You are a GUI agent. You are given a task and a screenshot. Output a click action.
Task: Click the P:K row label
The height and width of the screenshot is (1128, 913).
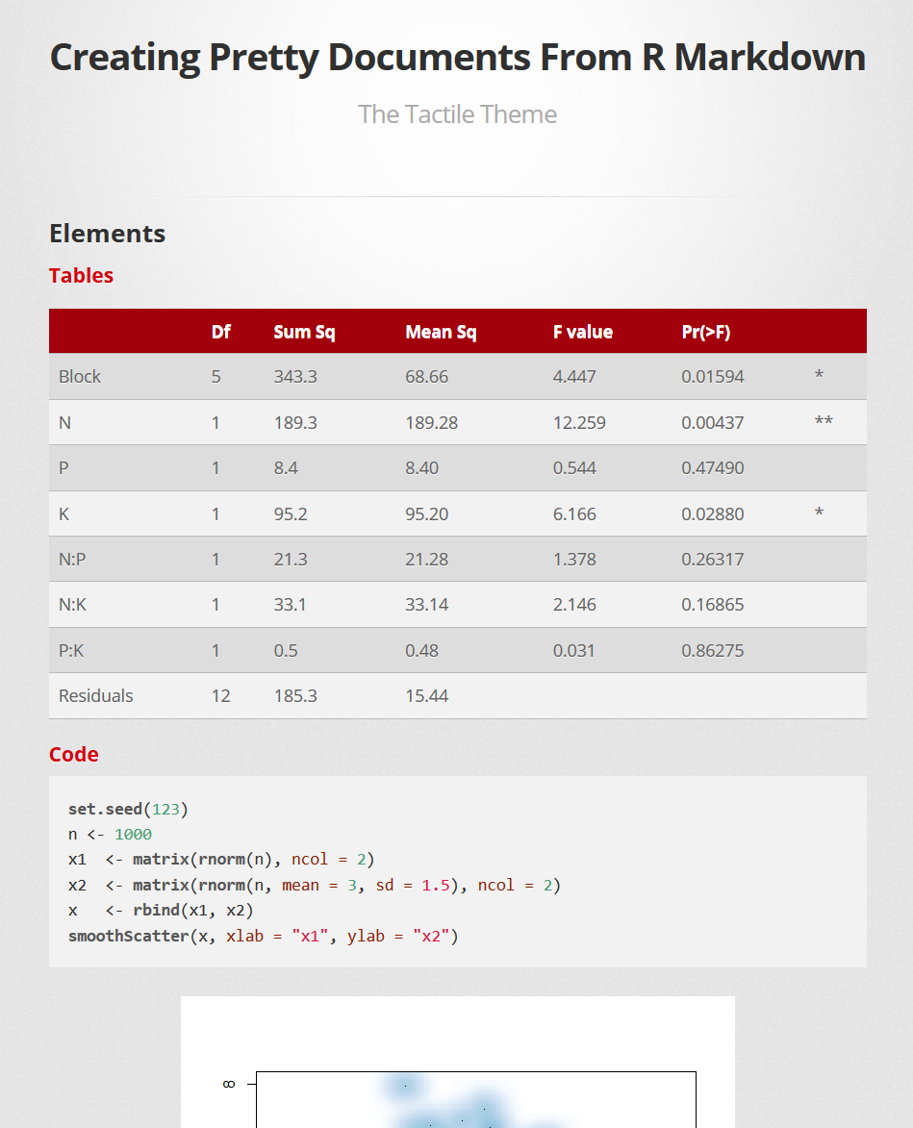click(71, 650)
